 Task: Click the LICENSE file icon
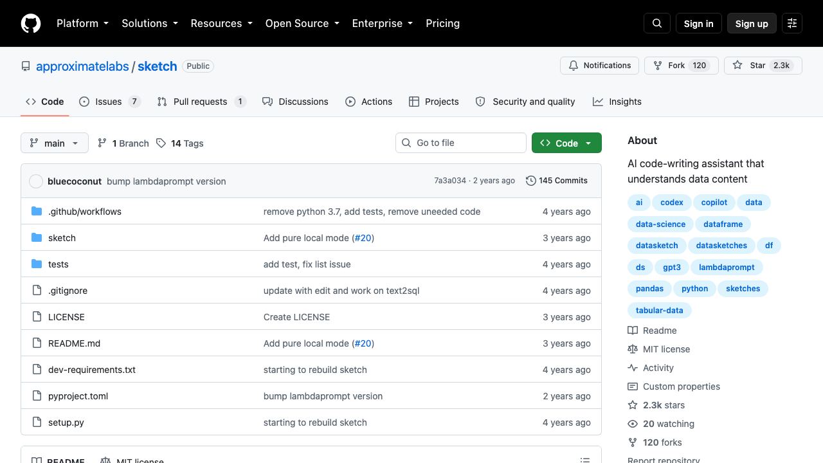pyautogui.click(x=37, y=317)
